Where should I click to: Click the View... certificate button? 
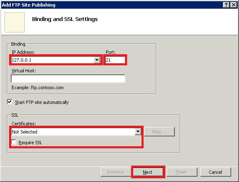tap(159, 132)
